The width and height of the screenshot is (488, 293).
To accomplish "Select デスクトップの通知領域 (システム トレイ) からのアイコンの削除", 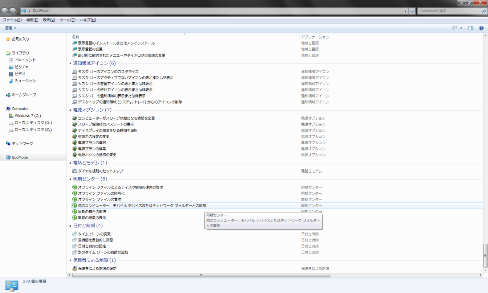I will click(130, 102).
